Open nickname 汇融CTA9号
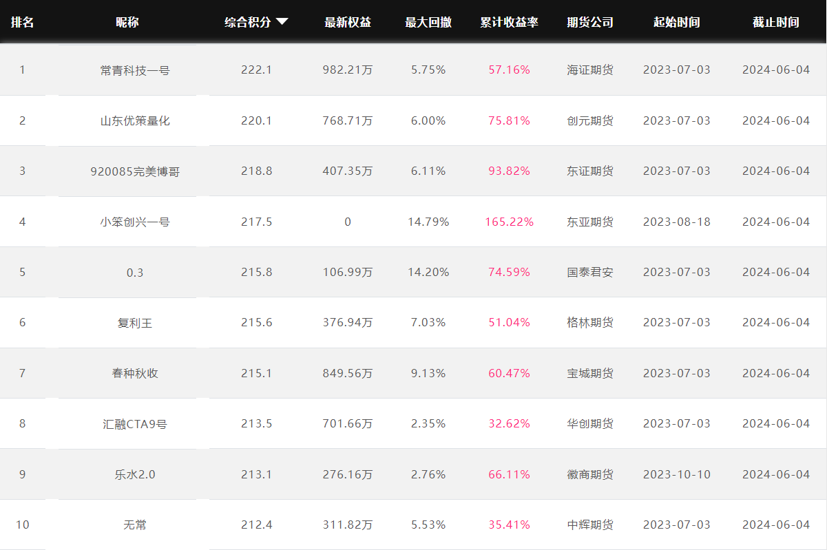 click(135, 424)
